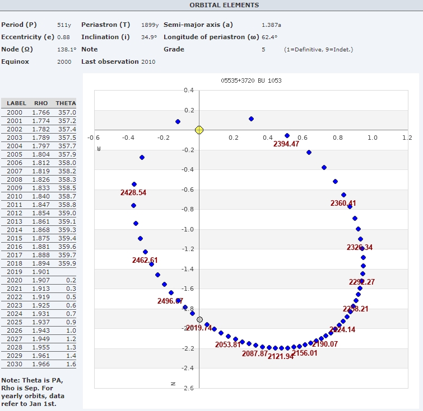
Task: Click the chart title 05535+3720 BU 1053
Action: click(x=252, y=81)
